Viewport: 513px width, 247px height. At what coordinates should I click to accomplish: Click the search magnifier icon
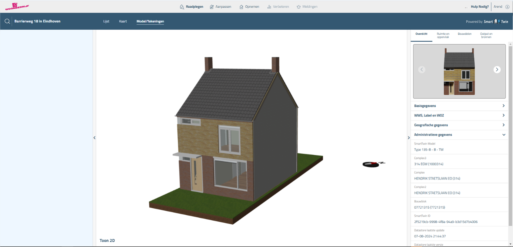(x=7, y=21)
